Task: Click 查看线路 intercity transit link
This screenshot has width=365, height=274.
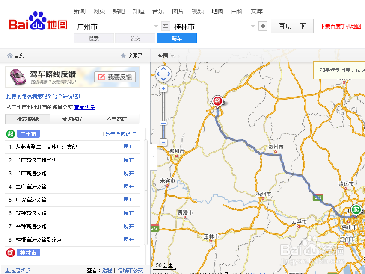Action: 84,107
